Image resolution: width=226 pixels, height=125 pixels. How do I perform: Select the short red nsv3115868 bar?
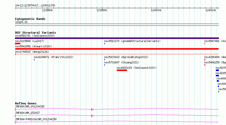pos(18,44)
